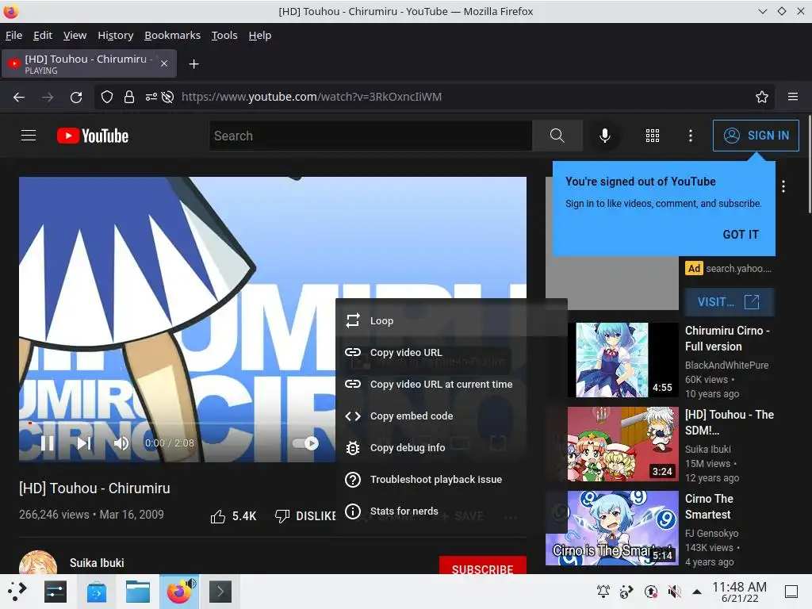Open tracking protection shield icon
The height and width of the screenshot is (609, 812).
[x=107, y=97]
